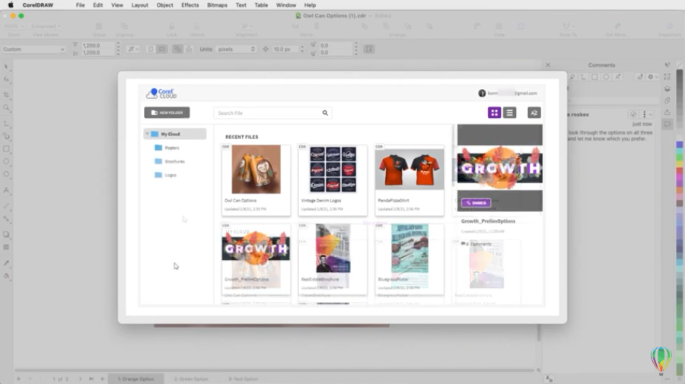
Task: Open the Text menu
Action: click(x=241, y=5)
